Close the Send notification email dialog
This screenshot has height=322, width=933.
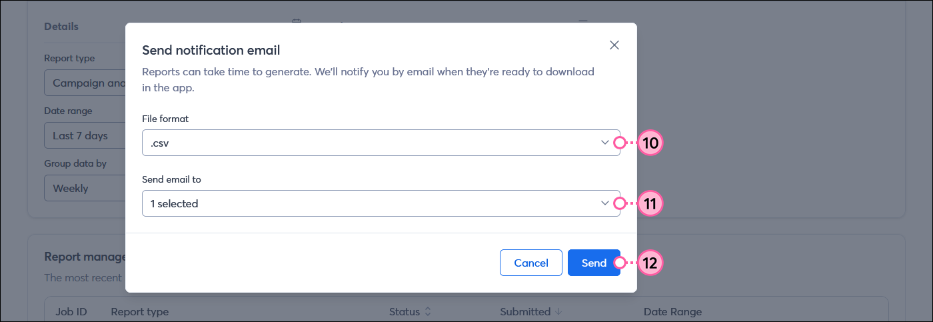tap(614, 45)
